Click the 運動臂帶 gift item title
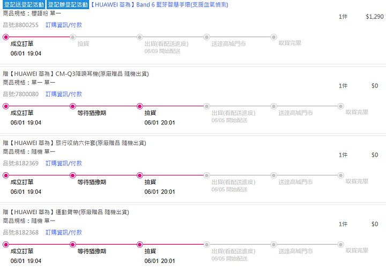 pyautogui.click(x=66, y=212)
